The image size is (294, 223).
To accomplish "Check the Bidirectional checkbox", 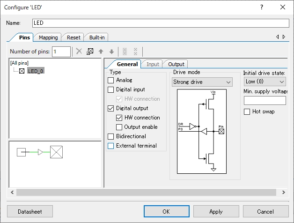I will click(110, 137).
